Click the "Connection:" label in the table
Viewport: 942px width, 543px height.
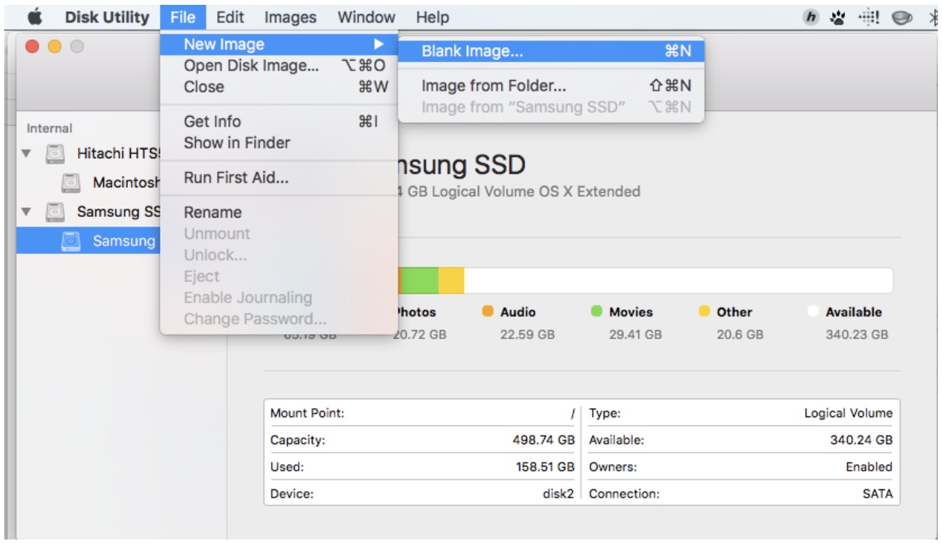pyautogui.click(x=624, y=494)
